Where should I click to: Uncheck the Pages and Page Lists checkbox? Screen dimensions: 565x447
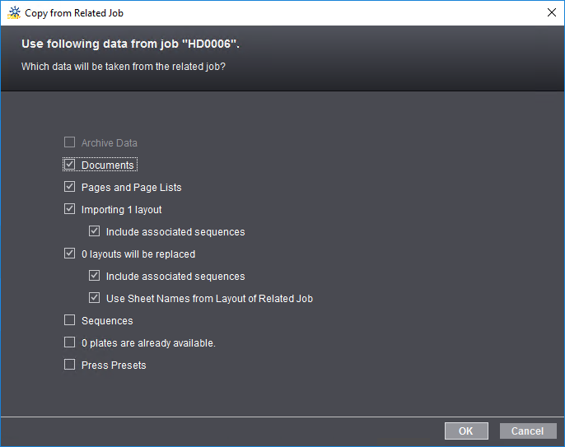pos(70,187)
